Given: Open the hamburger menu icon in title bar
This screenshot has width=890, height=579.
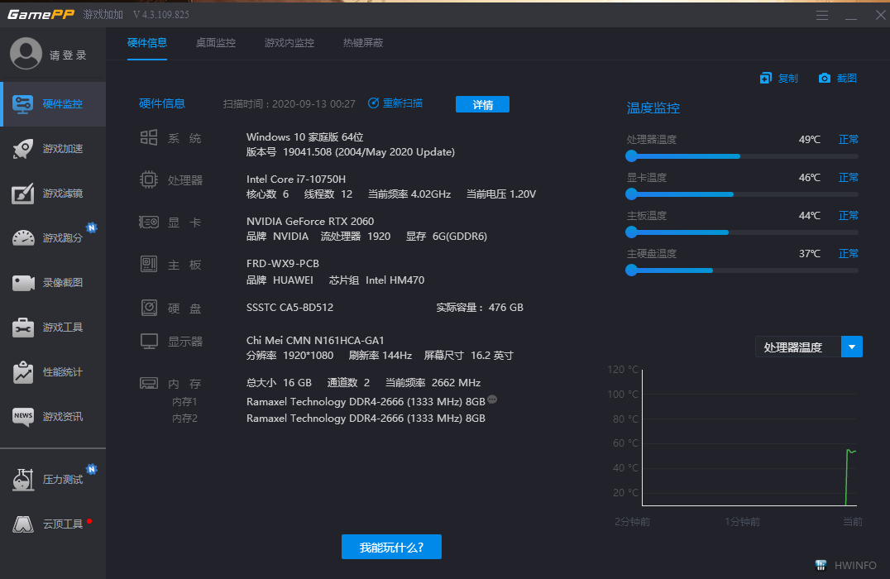Looking at the screenshot, I should click(x=822, y=16).
